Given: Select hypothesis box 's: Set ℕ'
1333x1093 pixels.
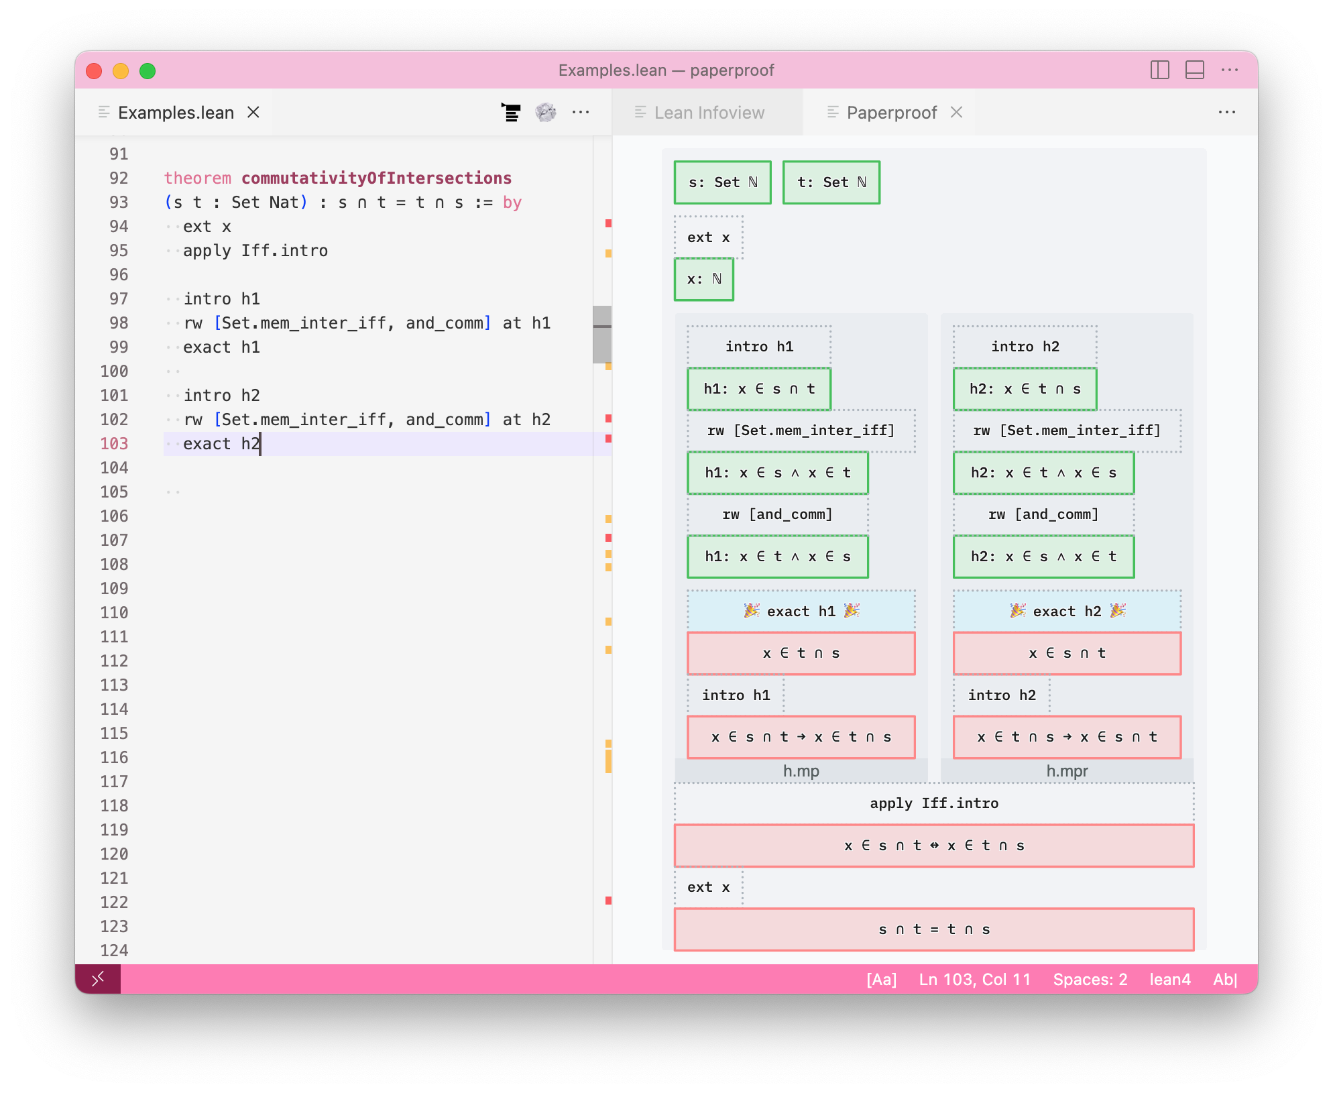Looking at the screenshot, I should pyautogui.click(x=723, y=182).
